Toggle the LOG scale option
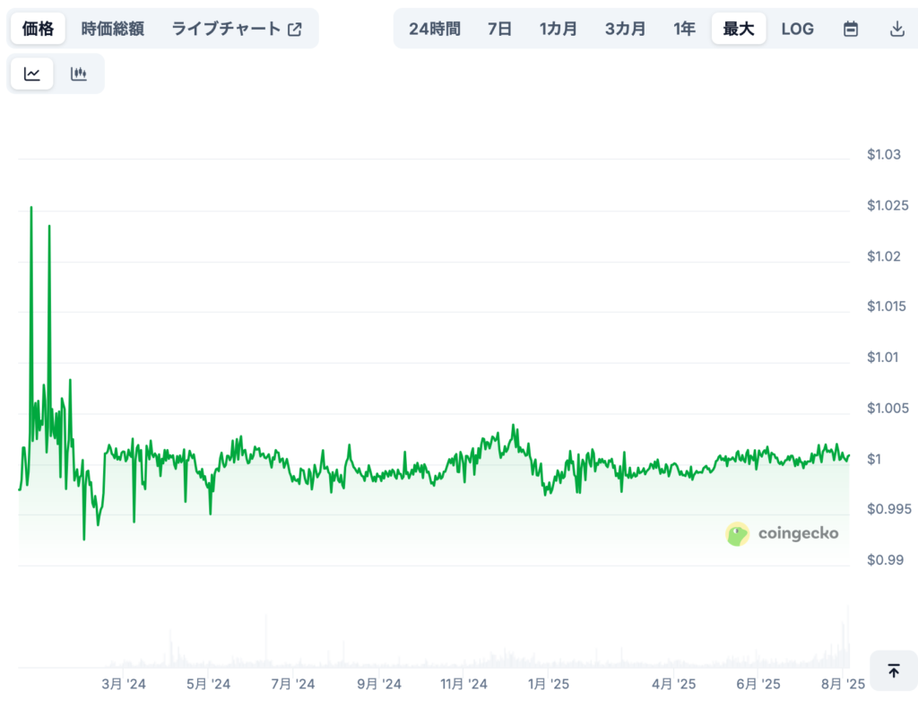Image resolution: width=918 pixels, height=708 pixels. 797,29
